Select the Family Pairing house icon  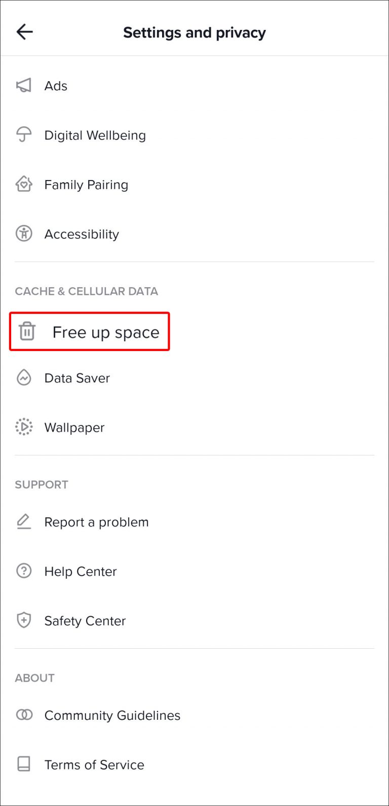[x=24, y=184]
